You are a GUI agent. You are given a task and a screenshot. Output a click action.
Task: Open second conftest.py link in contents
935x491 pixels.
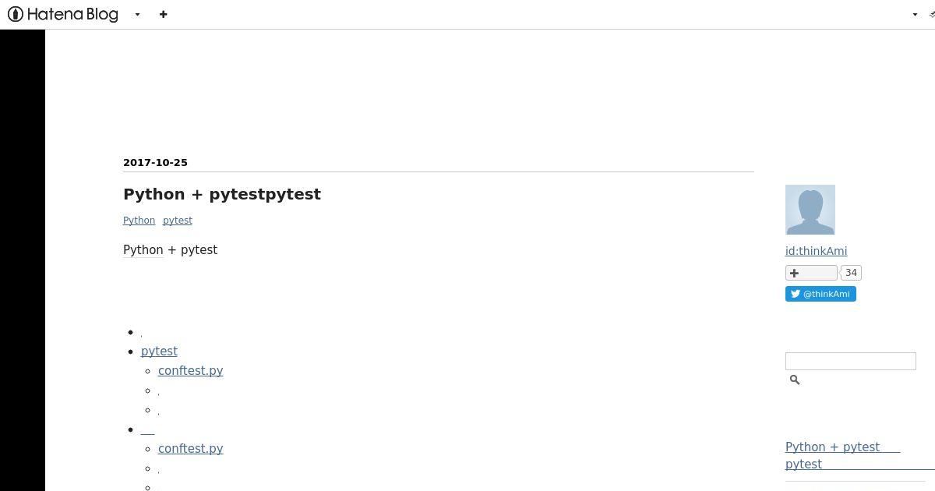point(190,449)
